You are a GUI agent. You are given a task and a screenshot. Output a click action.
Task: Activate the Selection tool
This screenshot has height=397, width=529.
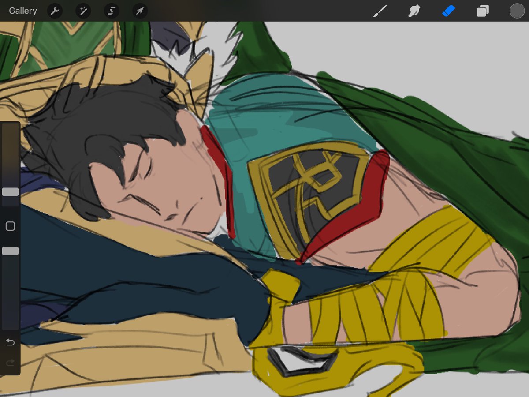(111, 11)
